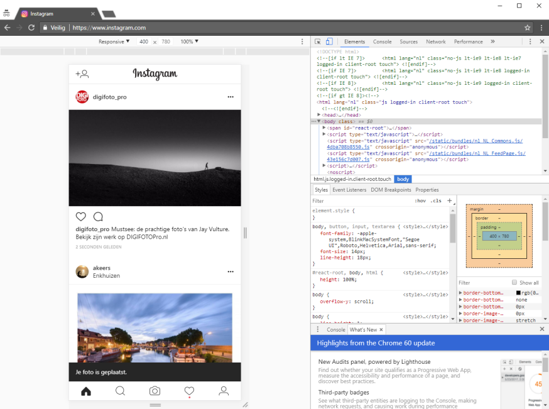Click the browser address bar URL
549x409 pixels.
pos(109,28)
